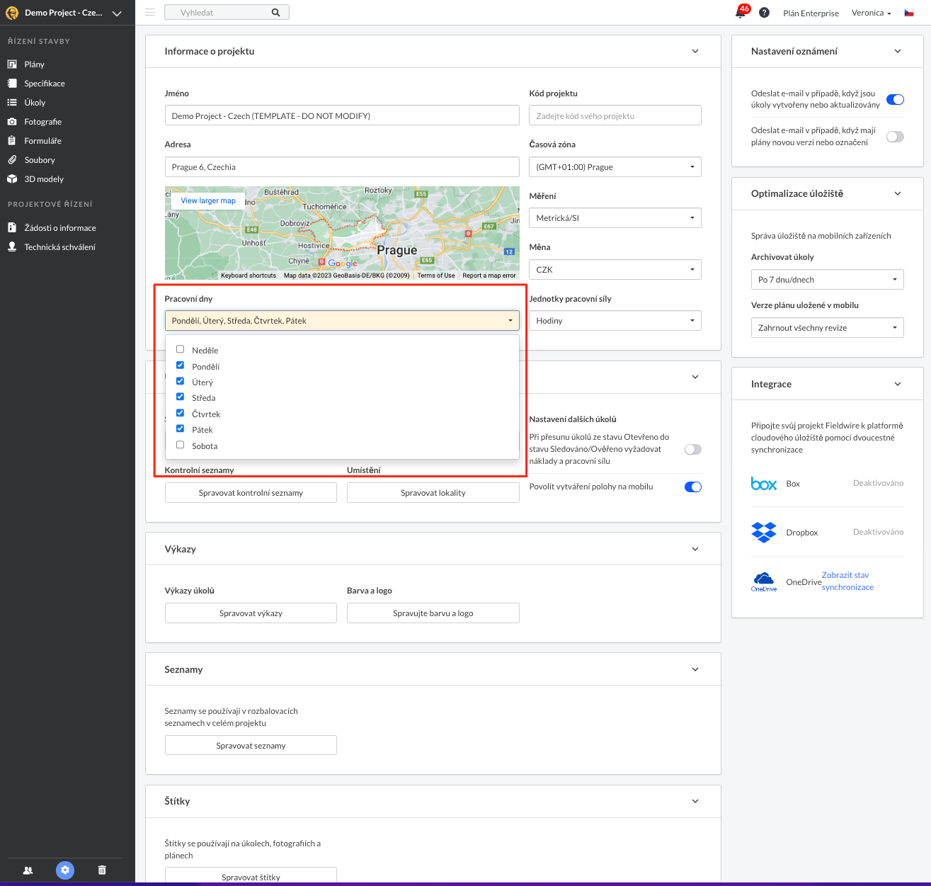Open Úkoly in the sidebar

point(35,103)
